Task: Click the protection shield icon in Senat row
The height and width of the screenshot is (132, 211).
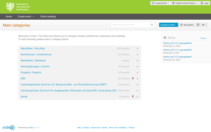Action: (x=133, y=96)
